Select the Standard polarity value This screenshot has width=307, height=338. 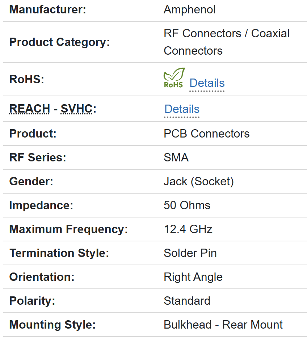tap(187, 301)
